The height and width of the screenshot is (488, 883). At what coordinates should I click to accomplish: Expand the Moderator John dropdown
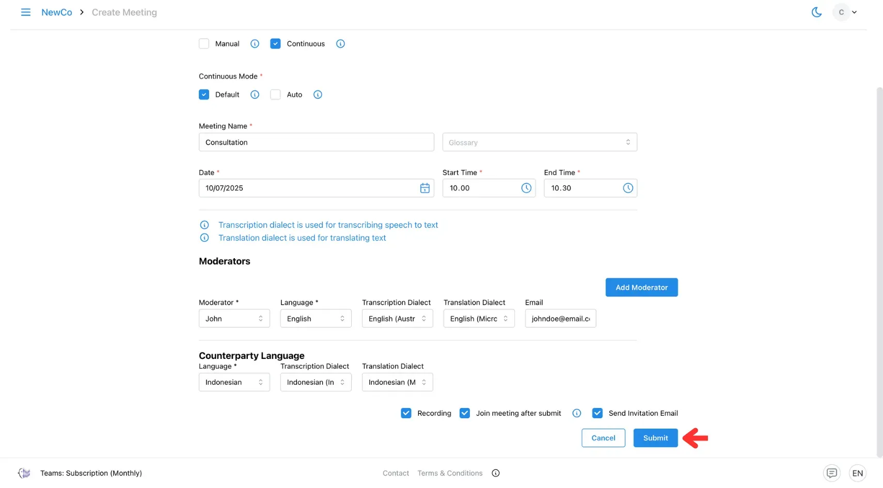(x=234, y=319)
